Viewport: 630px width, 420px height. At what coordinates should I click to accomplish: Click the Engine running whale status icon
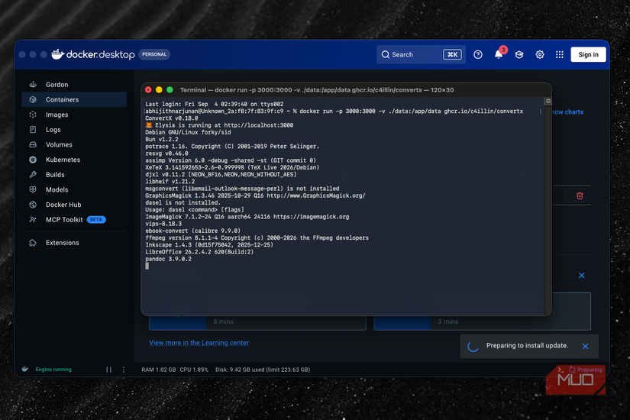[25, 369]
